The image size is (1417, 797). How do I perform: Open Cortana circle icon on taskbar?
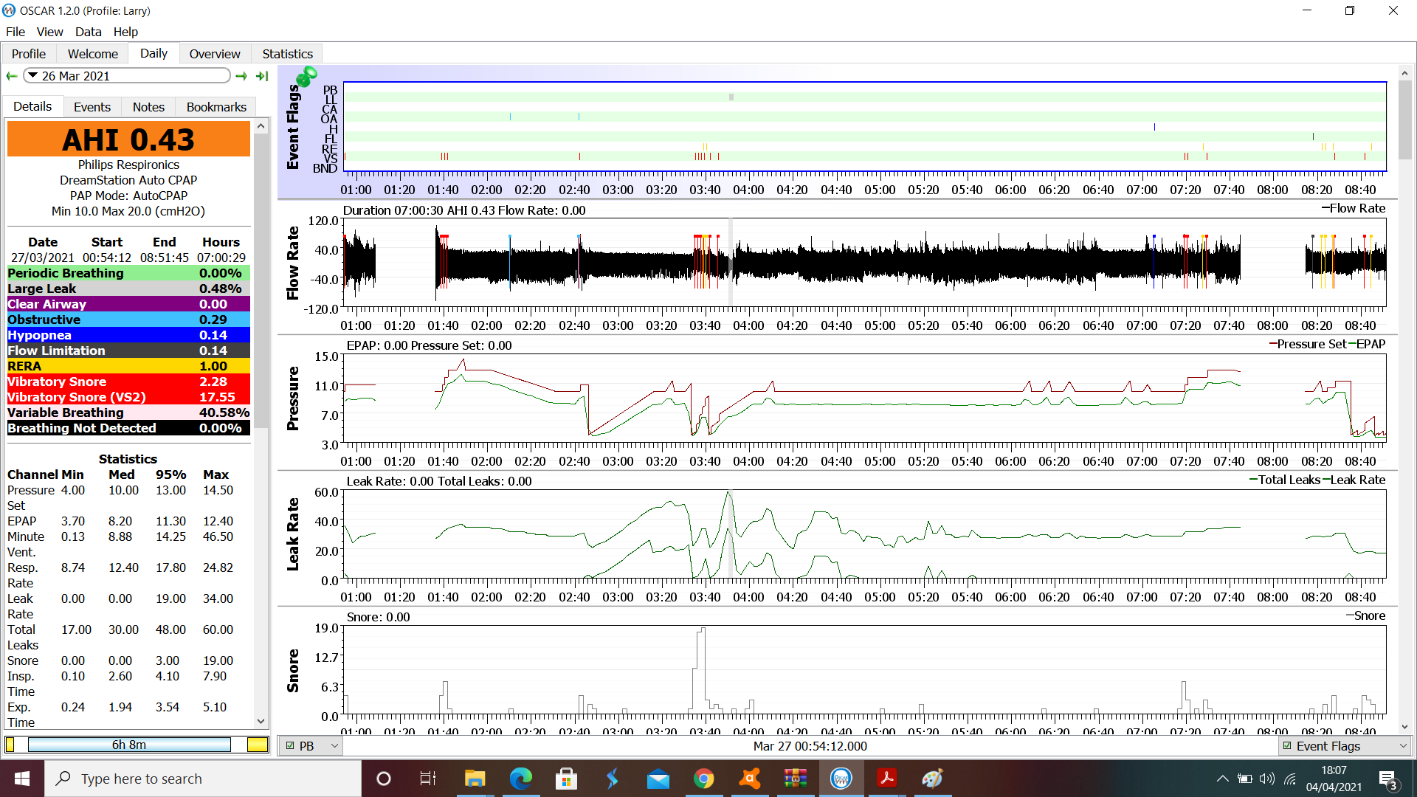point(383,779)
